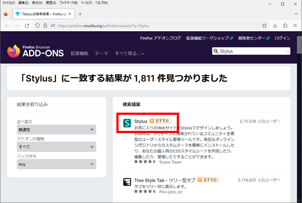
Task: Click the add-ons search field with Stylus
Action: click(x=251, y=51)
